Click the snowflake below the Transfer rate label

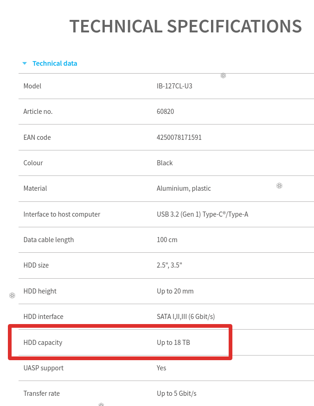pos(101,404)
